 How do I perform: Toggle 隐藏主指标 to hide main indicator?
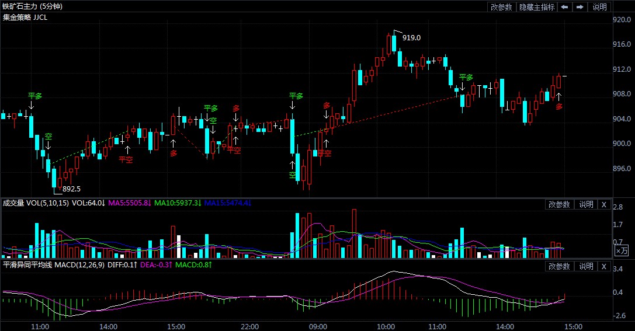point(536,7)
